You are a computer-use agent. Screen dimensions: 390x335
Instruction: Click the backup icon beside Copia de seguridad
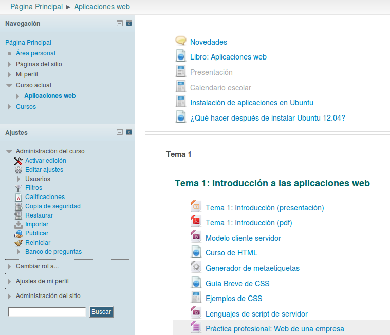(18, 207)
